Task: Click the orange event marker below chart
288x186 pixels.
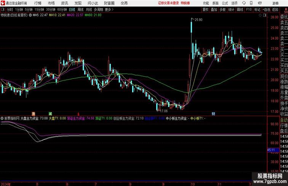Action: [x=34, y=114]
